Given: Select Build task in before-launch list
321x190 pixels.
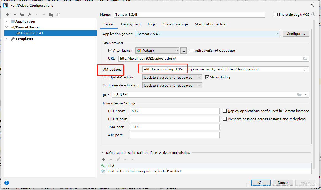Looking at the screenshot, I should coord(206,166).
